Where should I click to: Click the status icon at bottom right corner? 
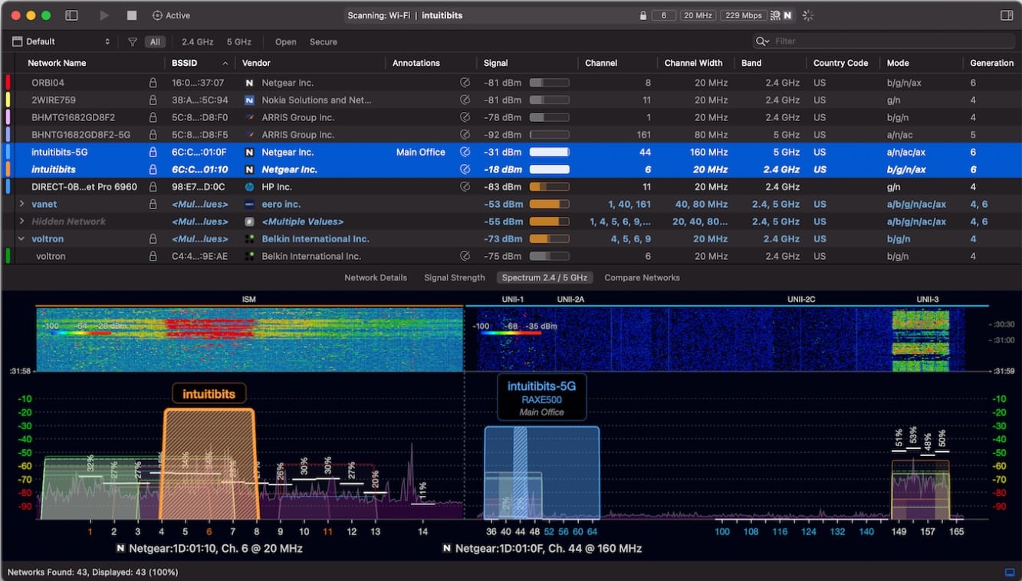click(1009, 572)
